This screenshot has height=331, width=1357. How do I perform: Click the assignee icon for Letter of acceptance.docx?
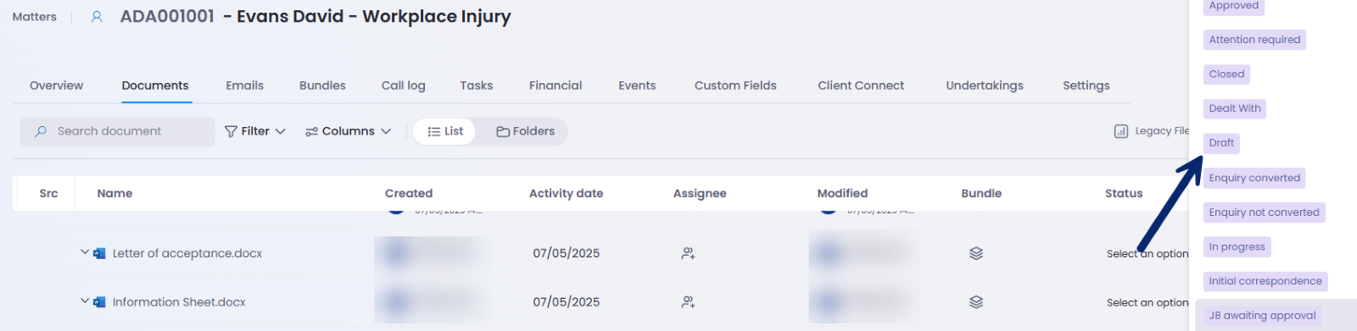click(x=688, y=253)
